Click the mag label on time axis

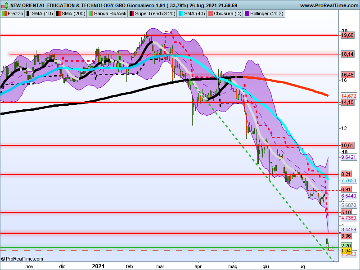pos(233,266)
